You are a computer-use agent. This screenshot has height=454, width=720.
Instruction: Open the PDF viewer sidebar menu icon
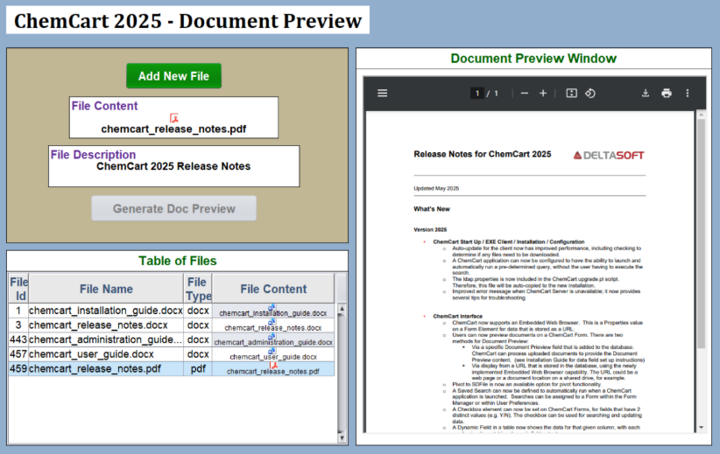point(382,94)
